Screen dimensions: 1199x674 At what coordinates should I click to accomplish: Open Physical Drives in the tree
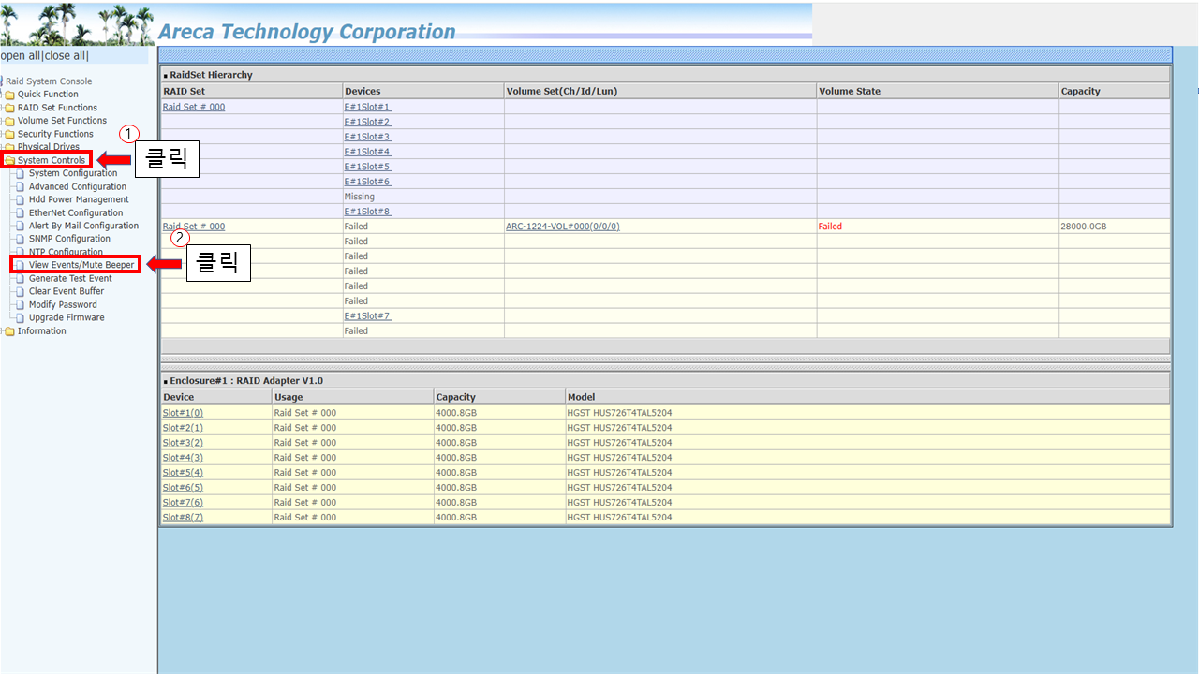tap(49, 147)
